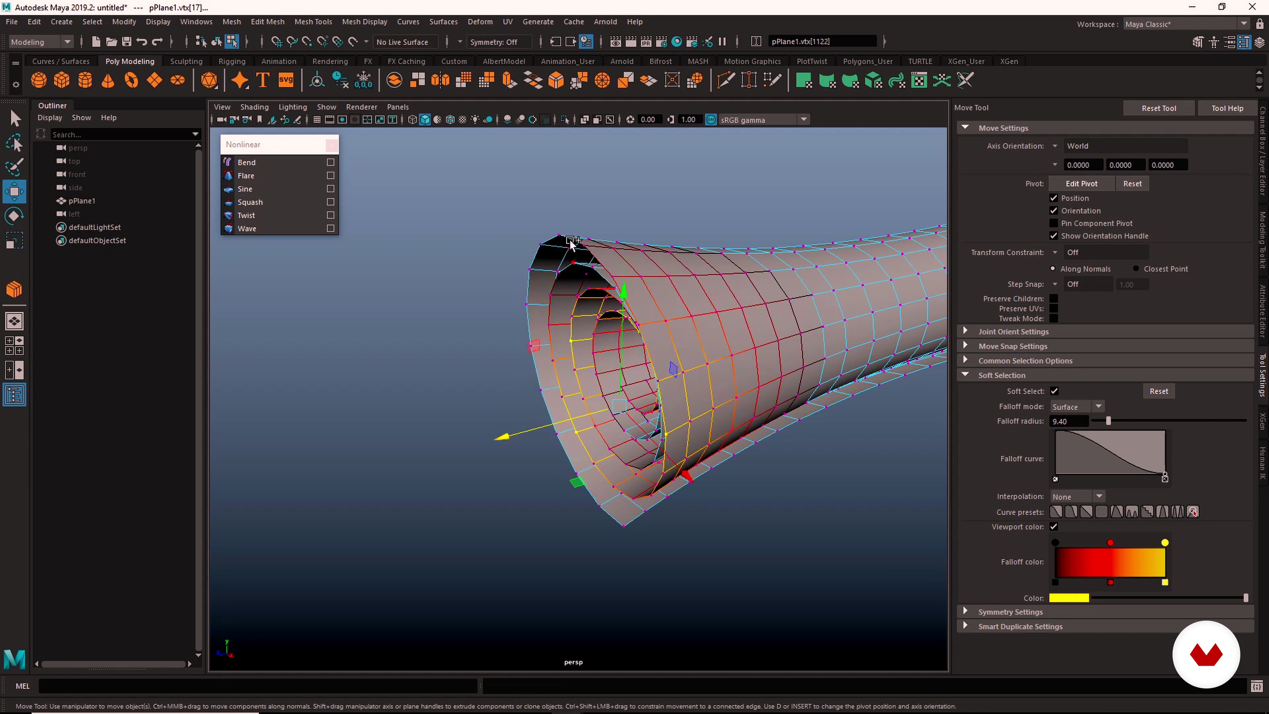The width and height of the screenshot is (1269, 714).
Task: Click the Twist deformer icon
Action: pos(228,215)
